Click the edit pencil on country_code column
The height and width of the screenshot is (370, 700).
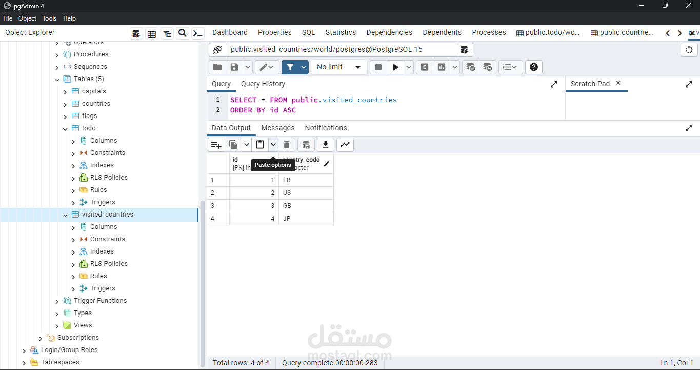click(327, 164)
